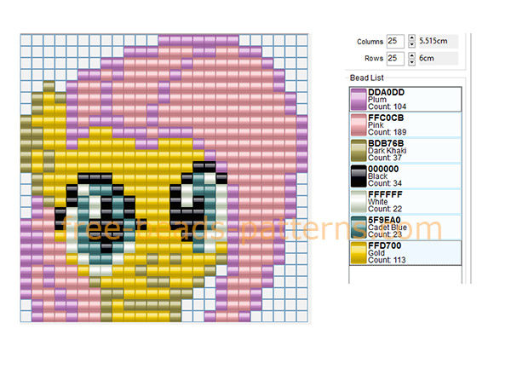Click the 'Count: 22' text for White

385,209
